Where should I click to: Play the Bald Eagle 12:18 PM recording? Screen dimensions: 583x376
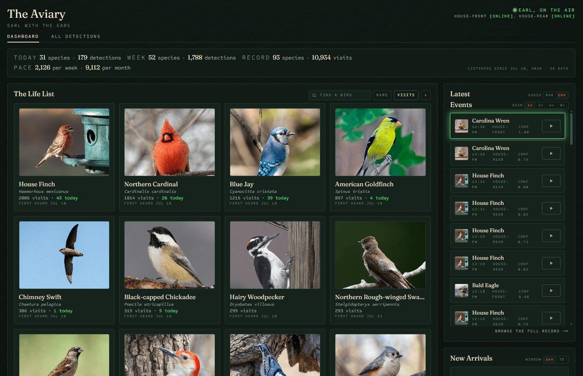point(551,291)
